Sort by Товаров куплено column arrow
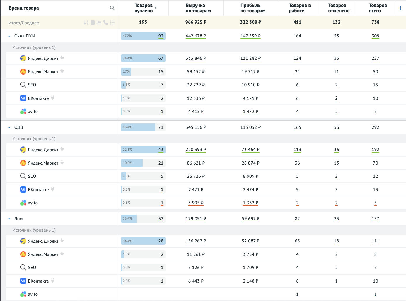This screenshot has width=406, height=301. 156,8
